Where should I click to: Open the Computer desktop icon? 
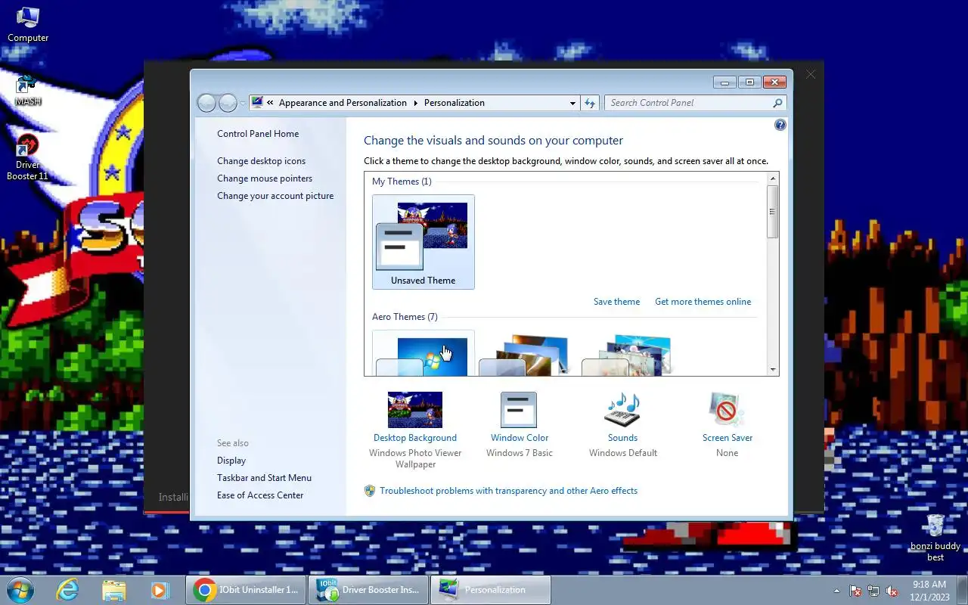[28, 23]
